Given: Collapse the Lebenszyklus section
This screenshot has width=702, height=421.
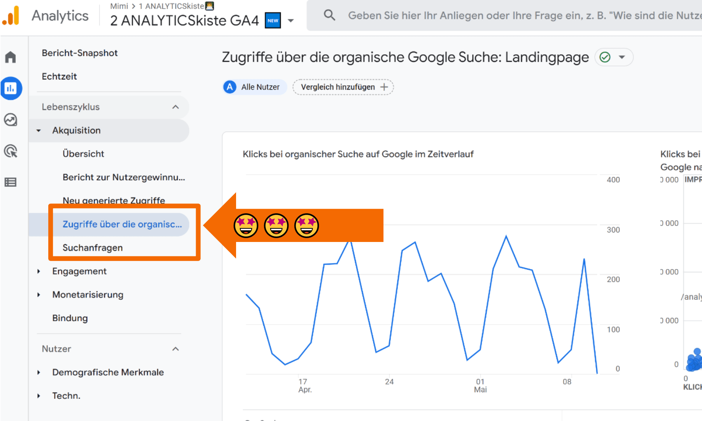Looking at the screenshot, I should (x=176, y=107).
